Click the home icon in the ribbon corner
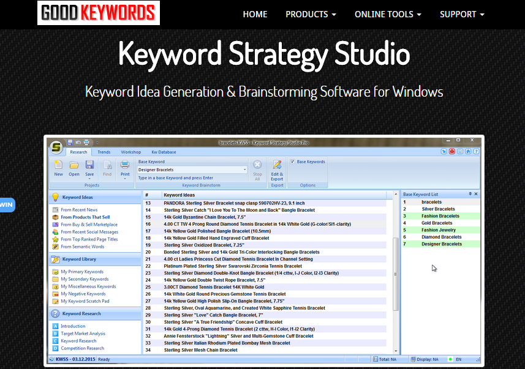The width and height of the screenshot is (525, 369). tap(468, 152)
